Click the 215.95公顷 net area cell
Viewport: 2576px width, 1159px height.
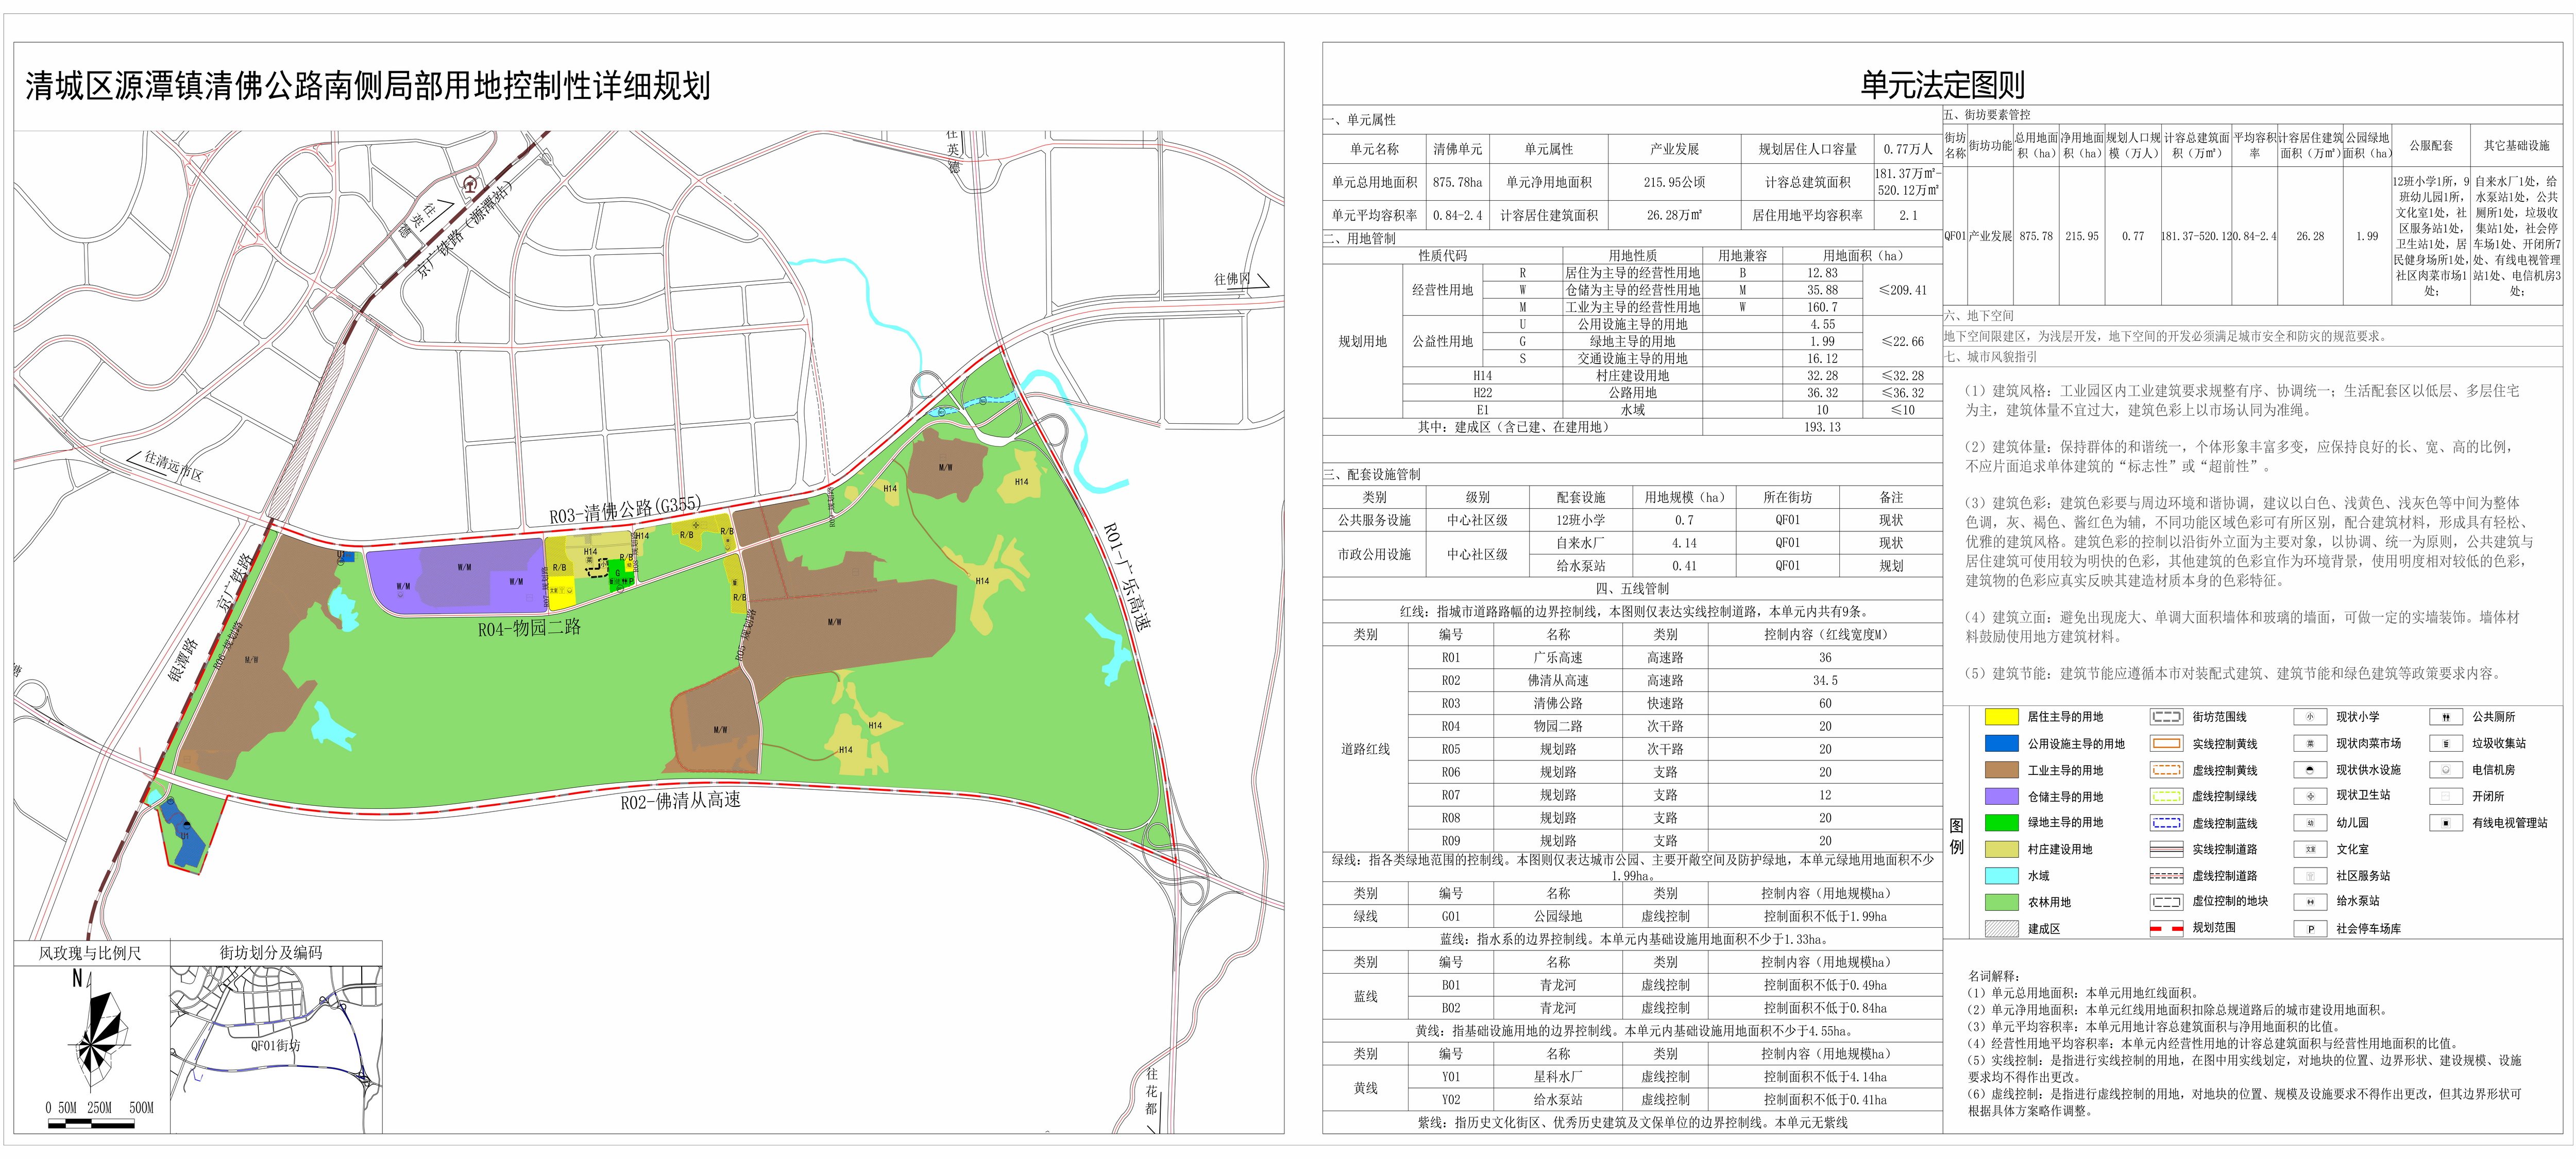pos(1674,182)
